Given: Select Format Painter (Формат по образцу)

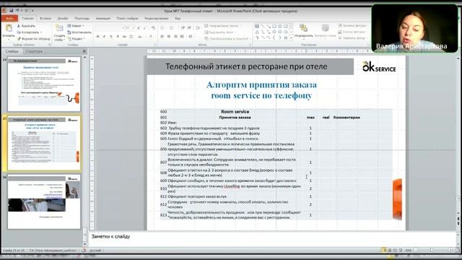Looking at the screenshot, I should click(33, 38).
